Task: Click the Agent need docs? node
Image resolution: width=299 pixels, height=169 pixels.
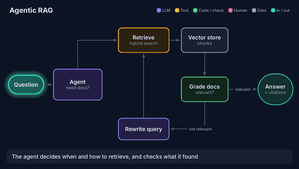Action: tap(78, 84)
